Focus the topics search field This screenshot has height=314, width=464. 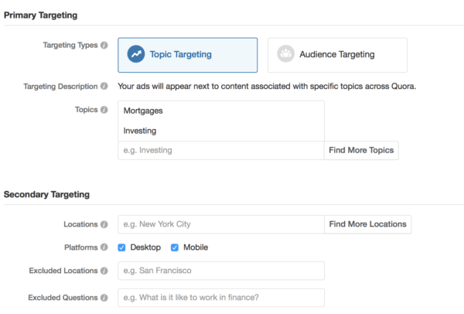pyautogui.click(x=221, y=150)
